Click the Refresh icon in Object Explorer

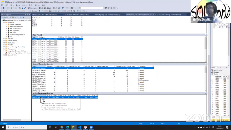pyautogui.click(x=21, y=18)
